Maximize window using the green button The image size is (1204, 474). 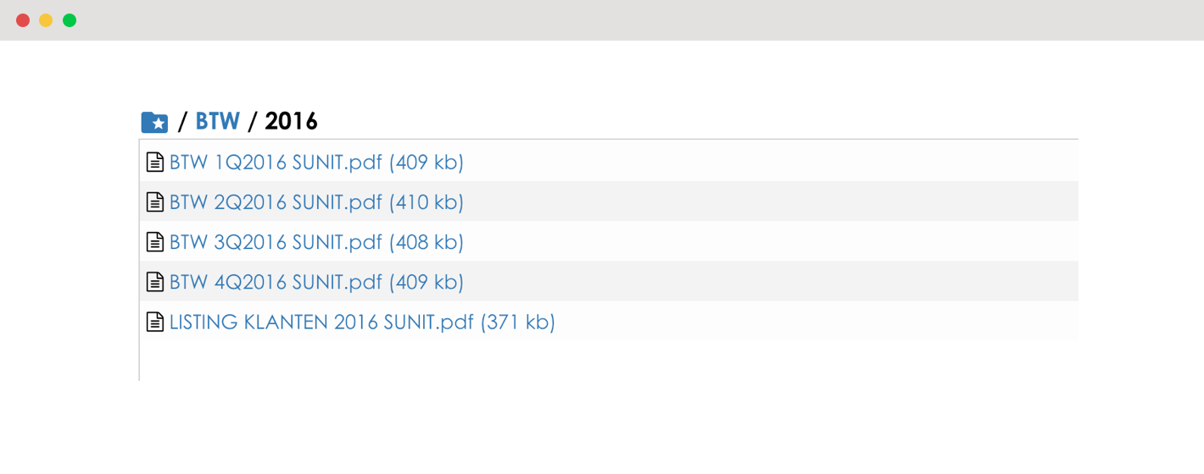70,20
